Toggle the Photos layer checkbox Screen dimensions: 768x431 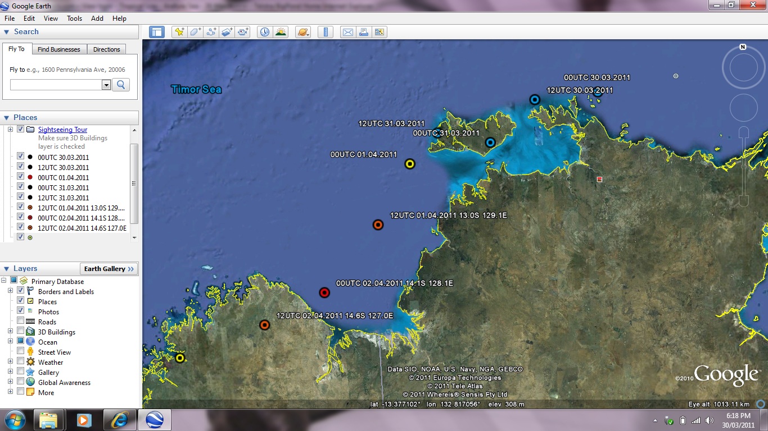coord(21,311)
